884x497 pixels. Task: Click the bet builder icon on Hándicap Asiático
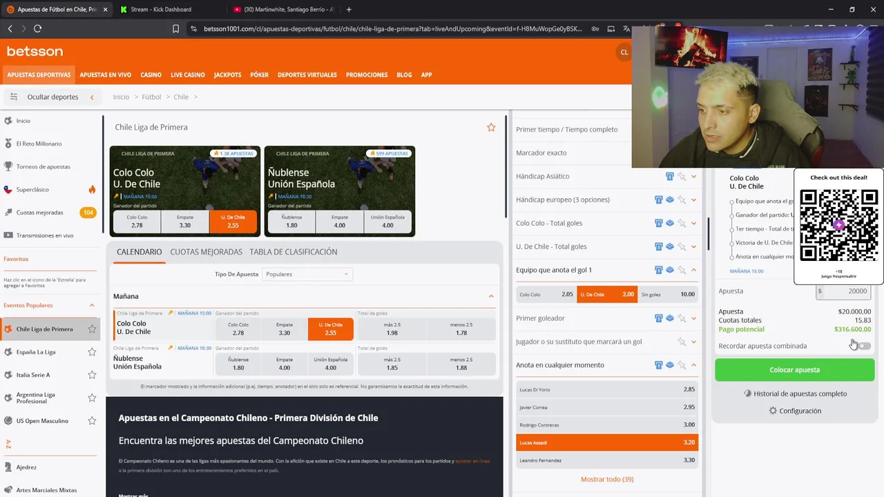[670, 177]
